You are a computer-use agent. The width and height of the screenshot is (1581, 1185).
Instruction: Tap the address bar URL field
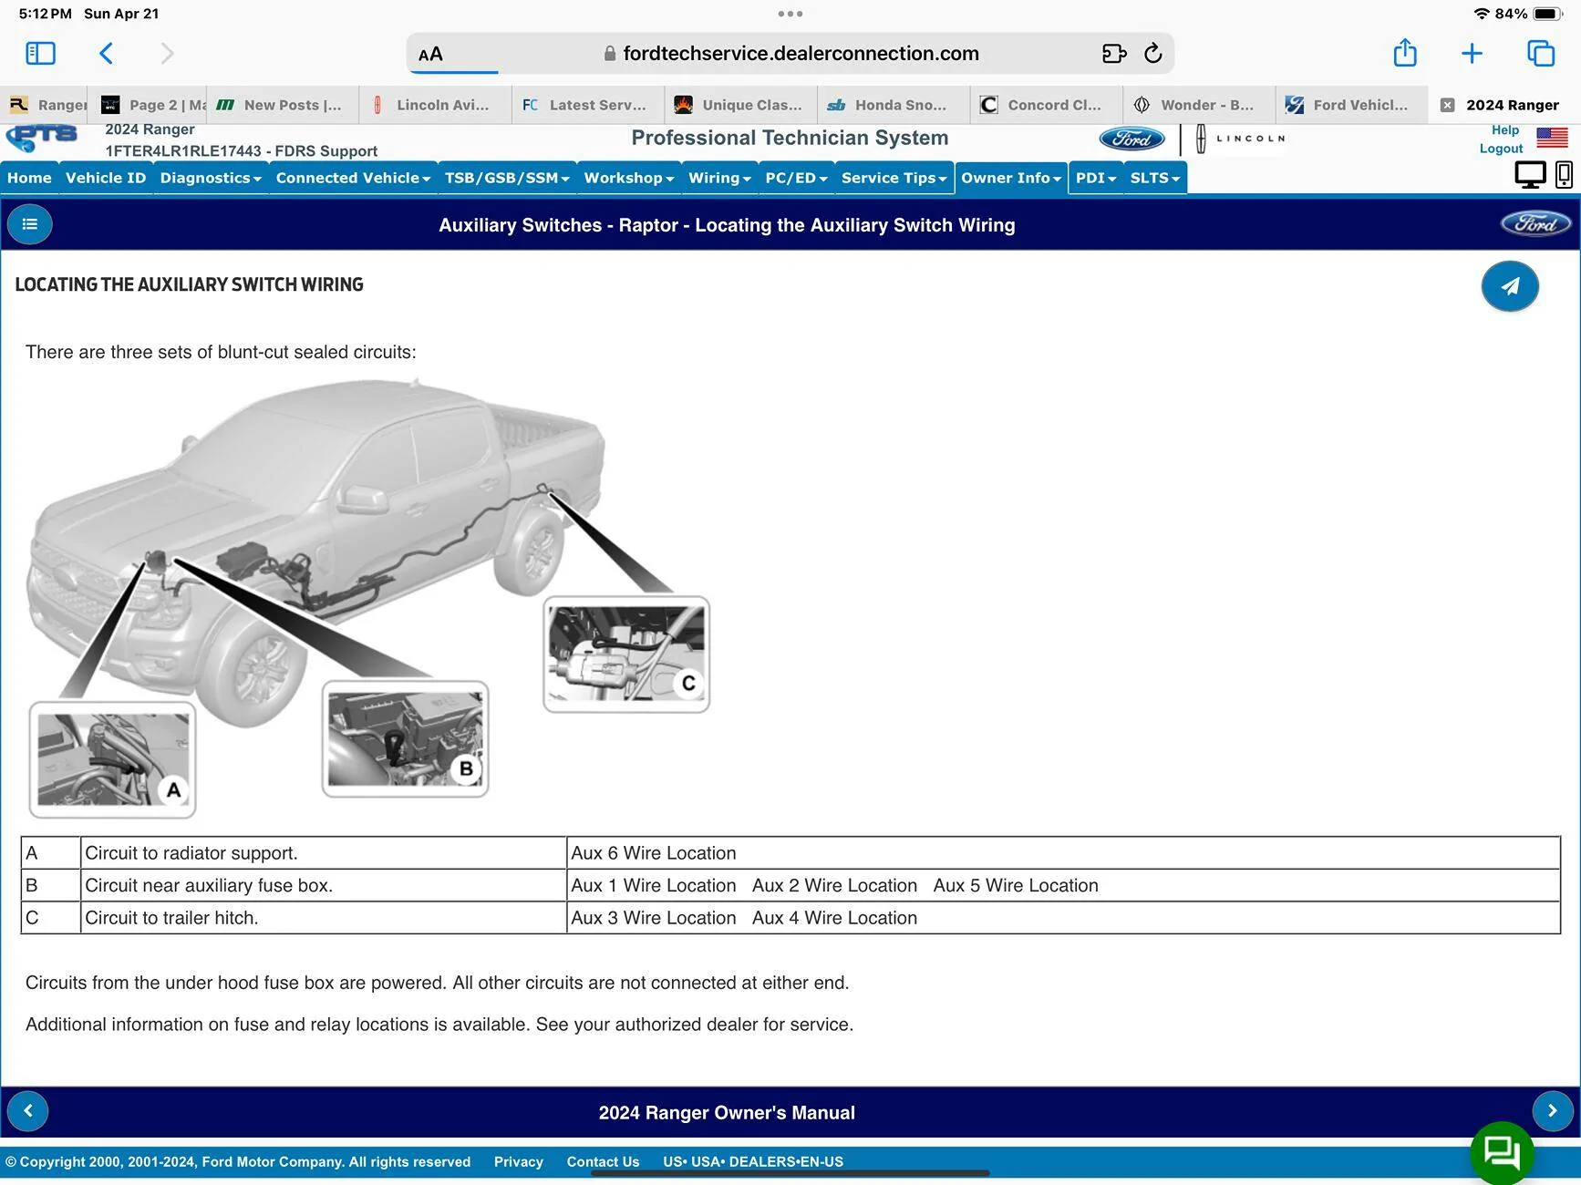(790, 54)
